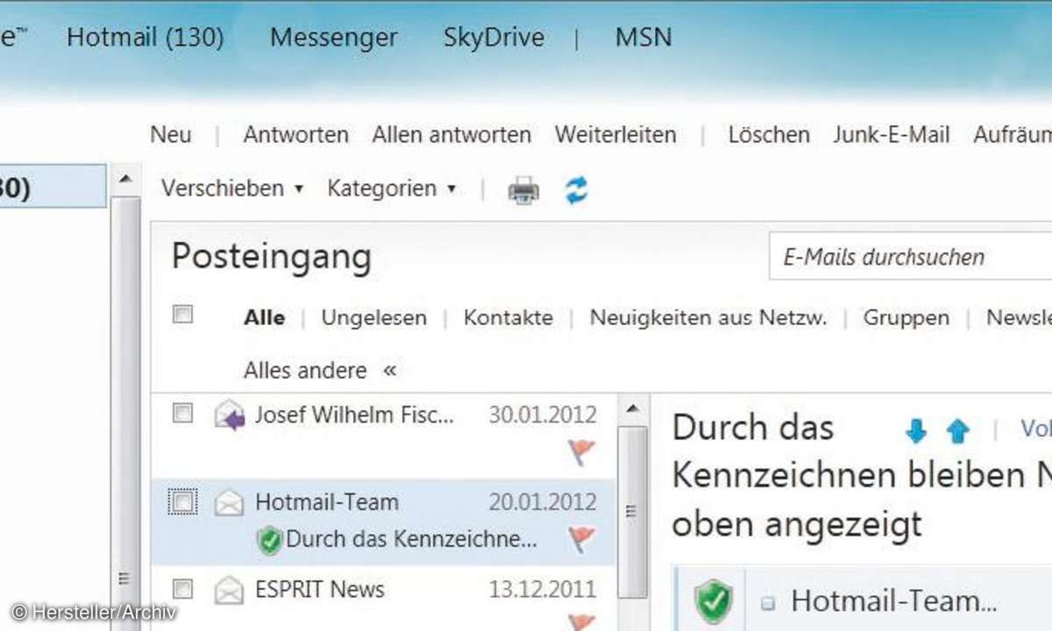Viewport: 1052px width, 631px height.
Task: Open the Verschieben dropdown
Action: [231, 188]
